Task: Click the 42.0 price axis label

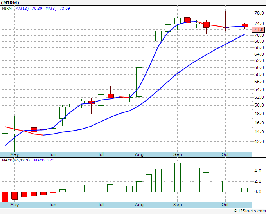Action: point(259,141)
